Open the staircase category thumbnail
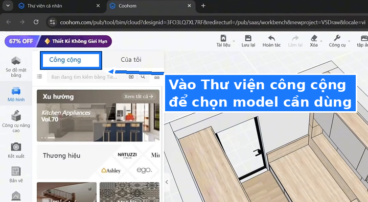This screenshot has width=368, height=202. pyautogui.click(x=66, y=192)
